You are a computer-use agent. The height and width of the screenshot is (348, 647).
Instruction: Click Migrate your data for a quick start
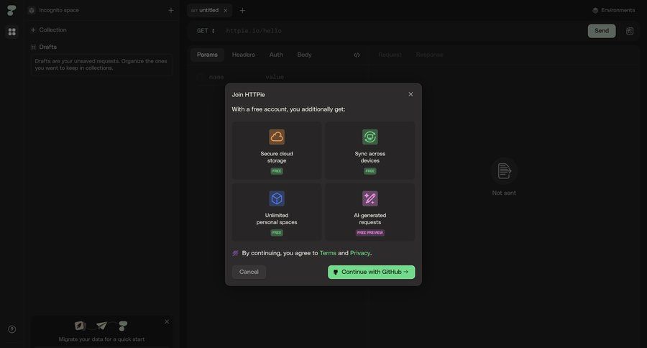tap(101, 339)
